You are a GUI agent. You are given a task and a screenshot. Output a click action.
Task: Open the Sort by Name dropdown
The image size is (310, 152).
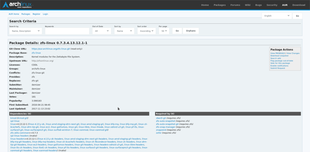(x=124, y=31)
